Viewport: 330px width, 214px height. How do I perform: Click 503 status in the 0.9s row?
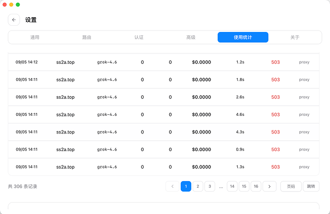[x=275, y=149]
